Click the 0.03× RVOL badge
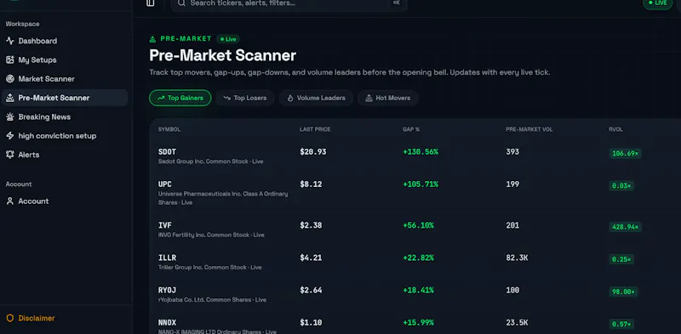Viewport: 681px width, 334px height. (x=621, y=186)
